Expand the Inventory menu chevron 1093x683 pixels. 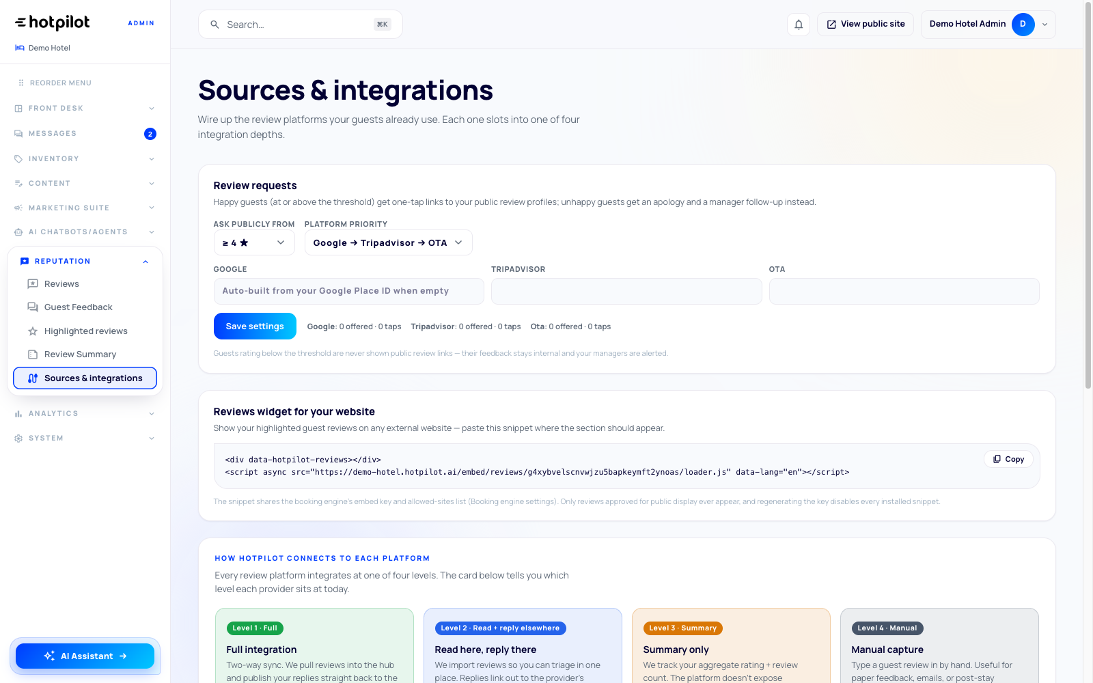point(152,159)
